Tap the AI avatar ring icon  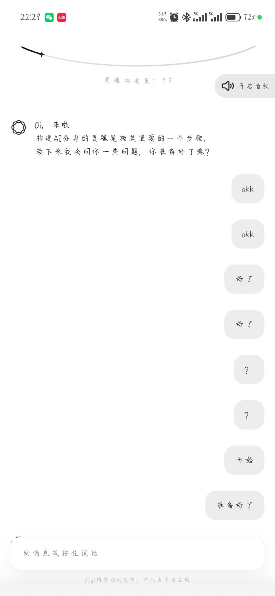pos(19,127)
